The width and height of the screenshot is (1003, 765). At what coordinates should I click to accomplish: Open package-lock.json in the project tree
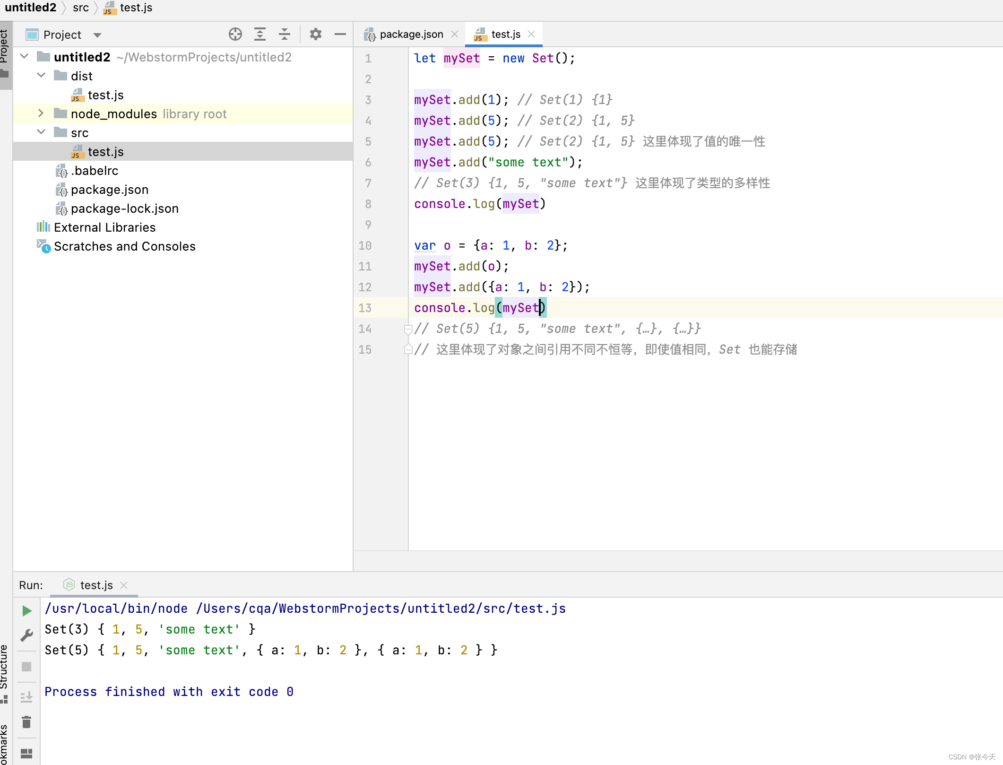(x=124, y=209)
